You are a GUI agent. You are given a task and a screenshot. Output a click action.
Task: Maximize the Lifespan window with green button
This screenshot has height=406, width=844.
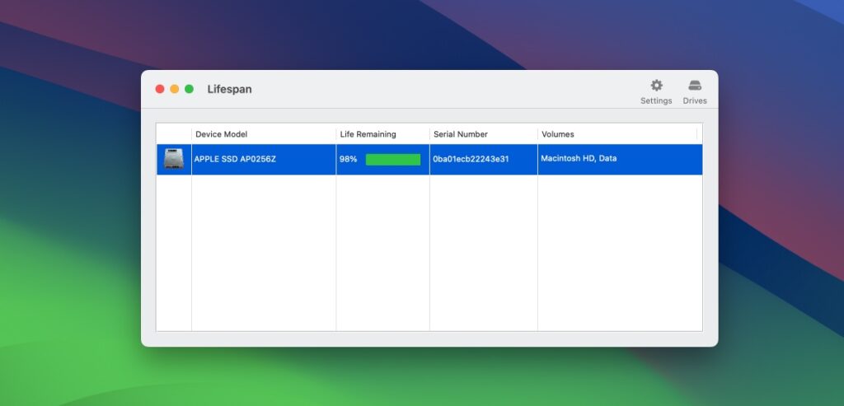189,89
